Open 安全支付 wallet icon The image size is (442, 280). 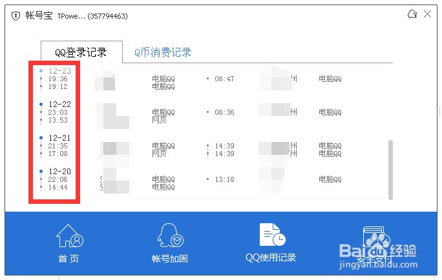[377, 238]
